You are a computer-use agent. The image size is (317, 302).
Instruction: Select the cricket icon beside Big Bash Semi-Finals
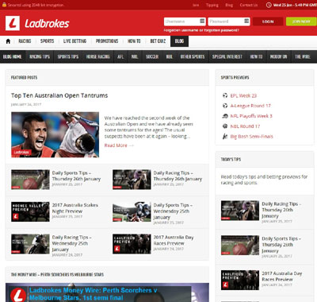225,137
